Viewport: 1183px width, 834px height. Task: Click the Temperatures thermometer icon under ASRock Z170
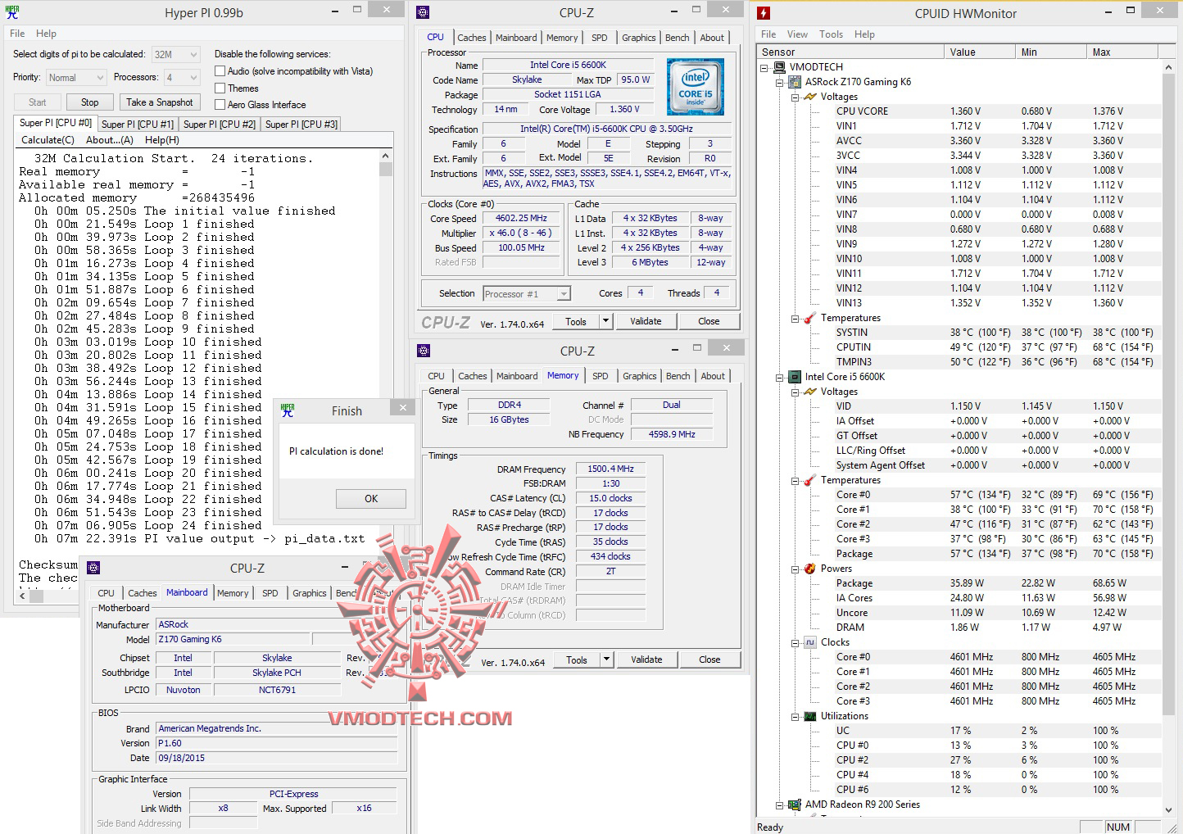[810, 318]
